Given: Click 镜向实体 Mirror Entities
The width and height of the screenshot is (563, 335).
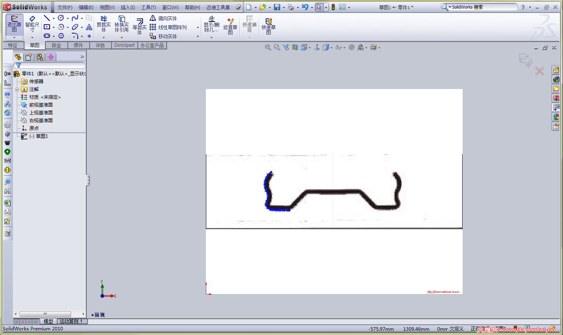Looking at the screenshot, I should coord(163,18).
